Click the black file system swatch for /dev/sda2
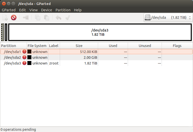 pyautogui.click(x=29, y=57)
